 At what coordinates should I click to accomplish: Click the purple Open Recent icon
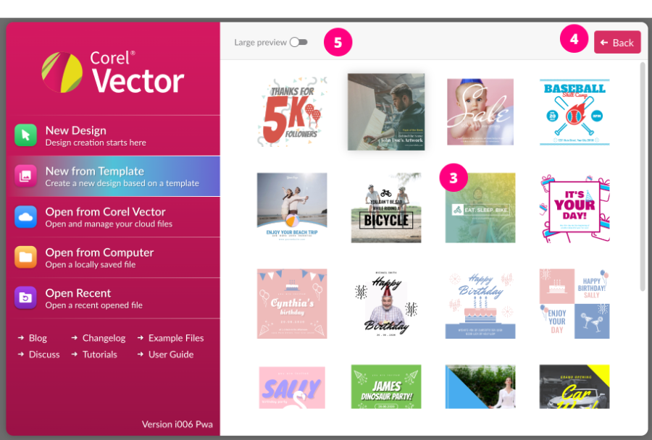26,297
